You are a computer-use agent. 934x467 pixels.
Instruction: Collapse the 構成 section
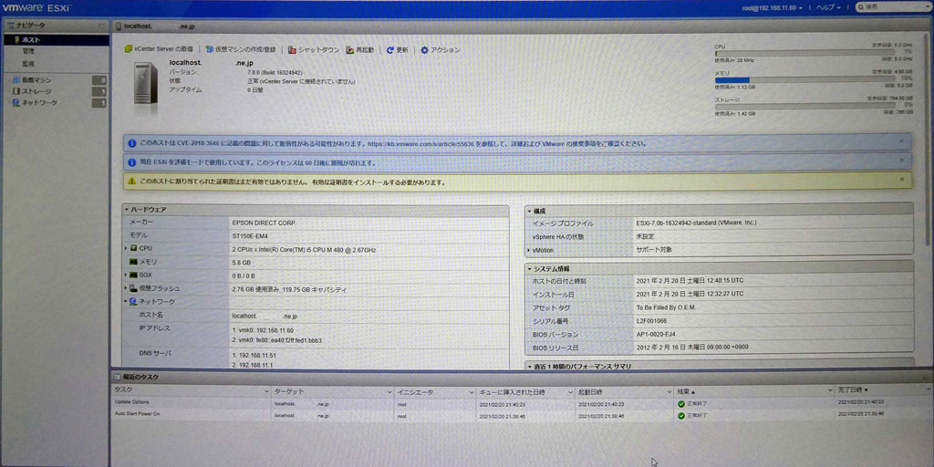[x=529, y=211]
